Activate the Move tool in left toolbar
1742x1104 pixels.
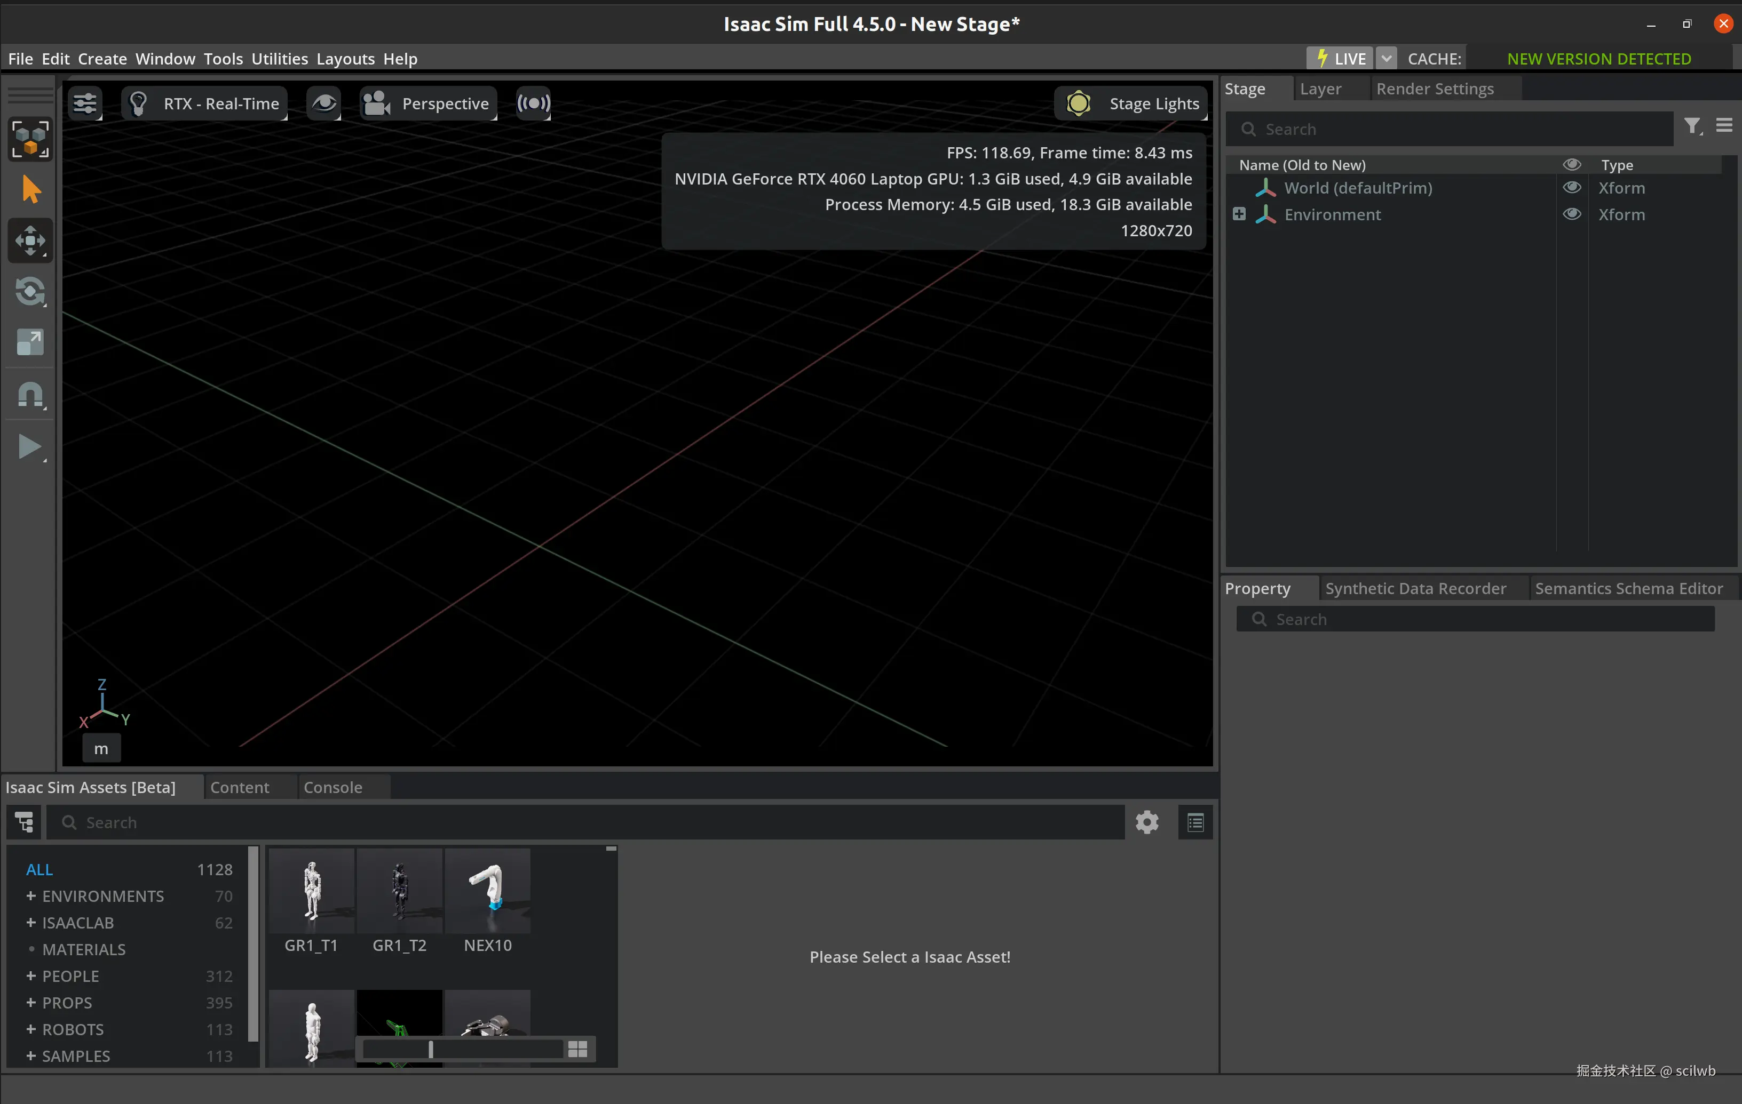(30, 241)
